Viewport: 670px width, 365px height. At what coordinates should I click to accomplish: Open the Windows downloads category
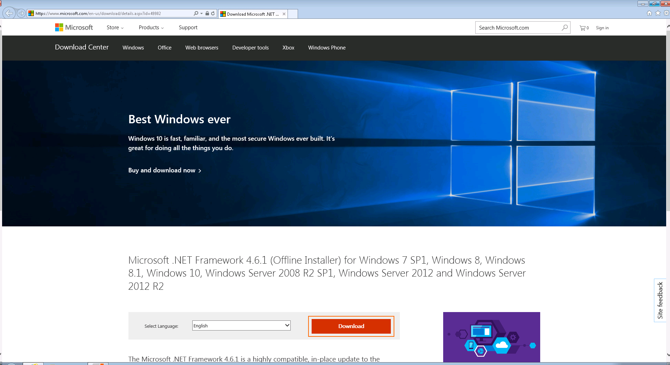click(x=133, y=48)
